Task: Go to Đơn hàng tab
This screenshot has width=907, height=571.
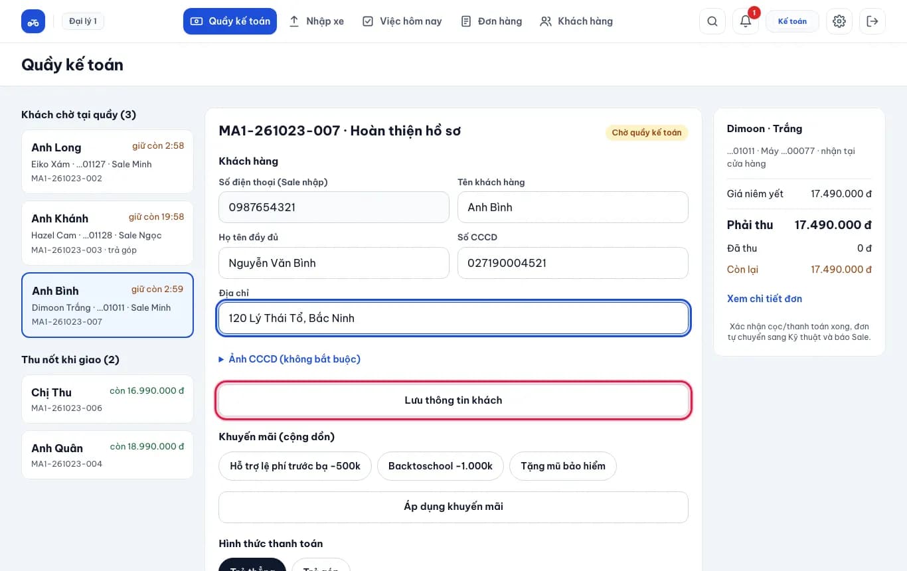Action: pyautogui.click(x=491, y=21)
